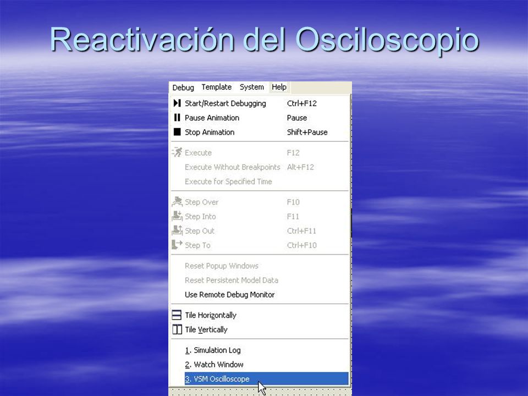528x396 pixels.
Task: Click the Step Out icon
Action: [x=177, y=230]
